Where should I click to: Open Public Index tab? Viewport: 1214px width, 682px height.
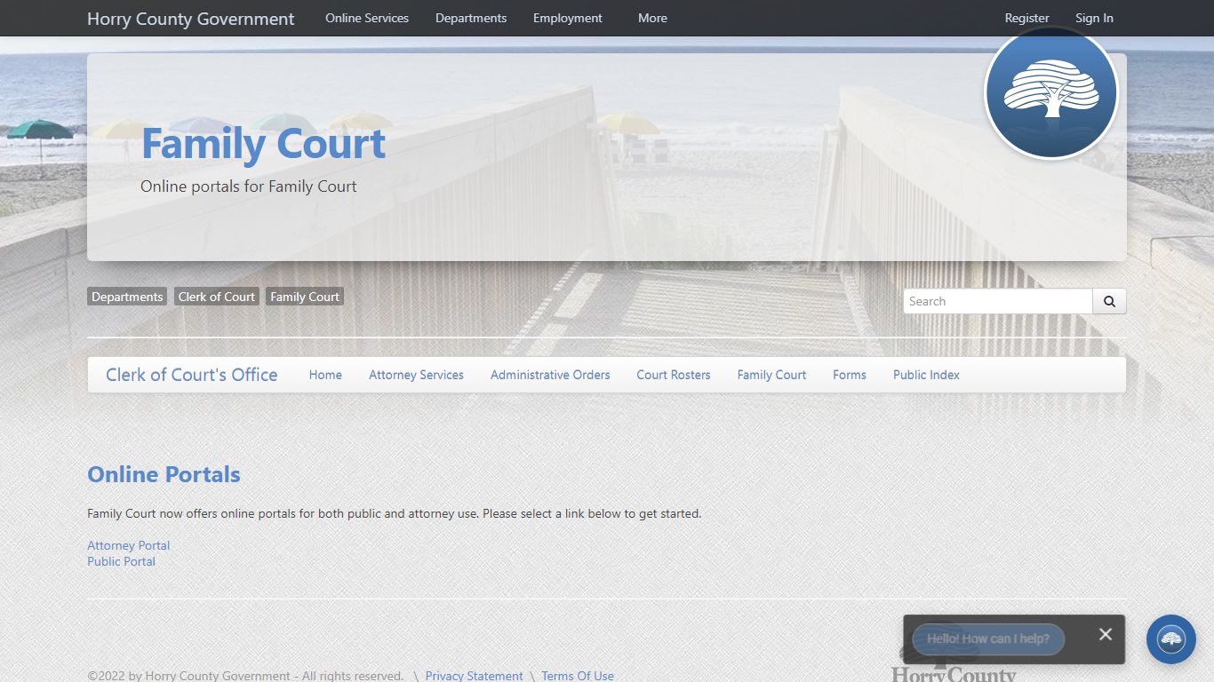[926, 375]
